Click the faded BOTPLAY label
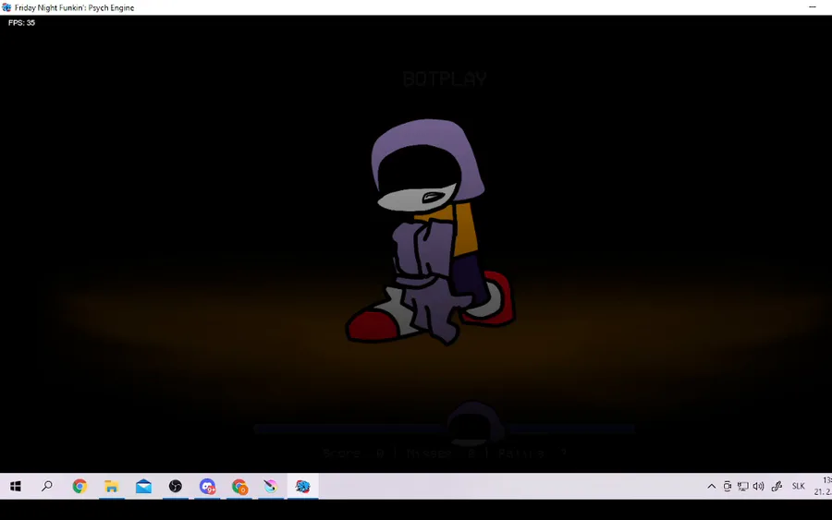The height and width of the screenshot is (520, 832). [x=445, y=79]
